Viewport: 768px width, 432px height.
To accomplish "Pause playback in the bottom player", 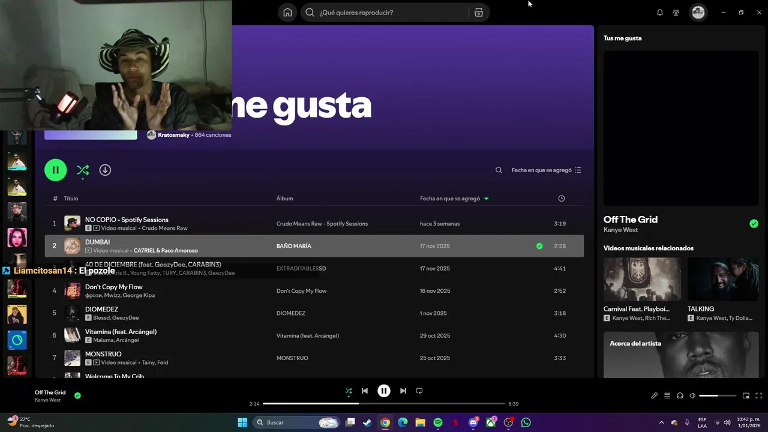I will click(384, 391).
